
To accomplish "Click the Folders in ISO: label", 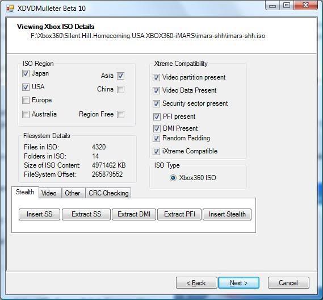I will pos(45,156).
